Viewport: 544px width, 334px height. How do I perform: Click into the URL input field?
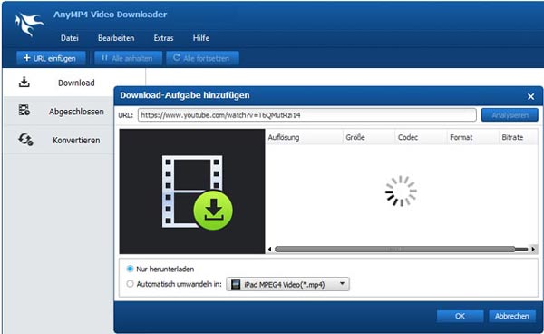[x=307, y=115]
